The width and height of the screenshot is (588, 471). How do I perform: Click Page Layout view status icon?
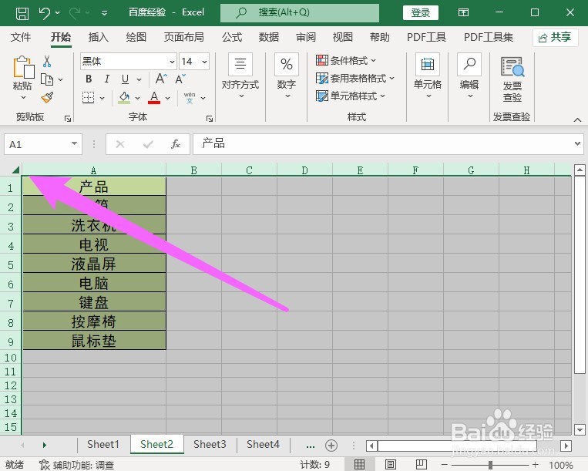pos(391,465)
